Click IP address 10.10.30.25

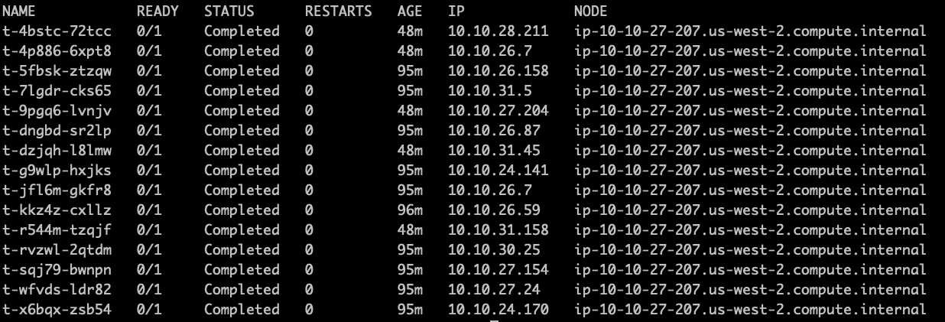pyautogui.click(x=494, y=250)
